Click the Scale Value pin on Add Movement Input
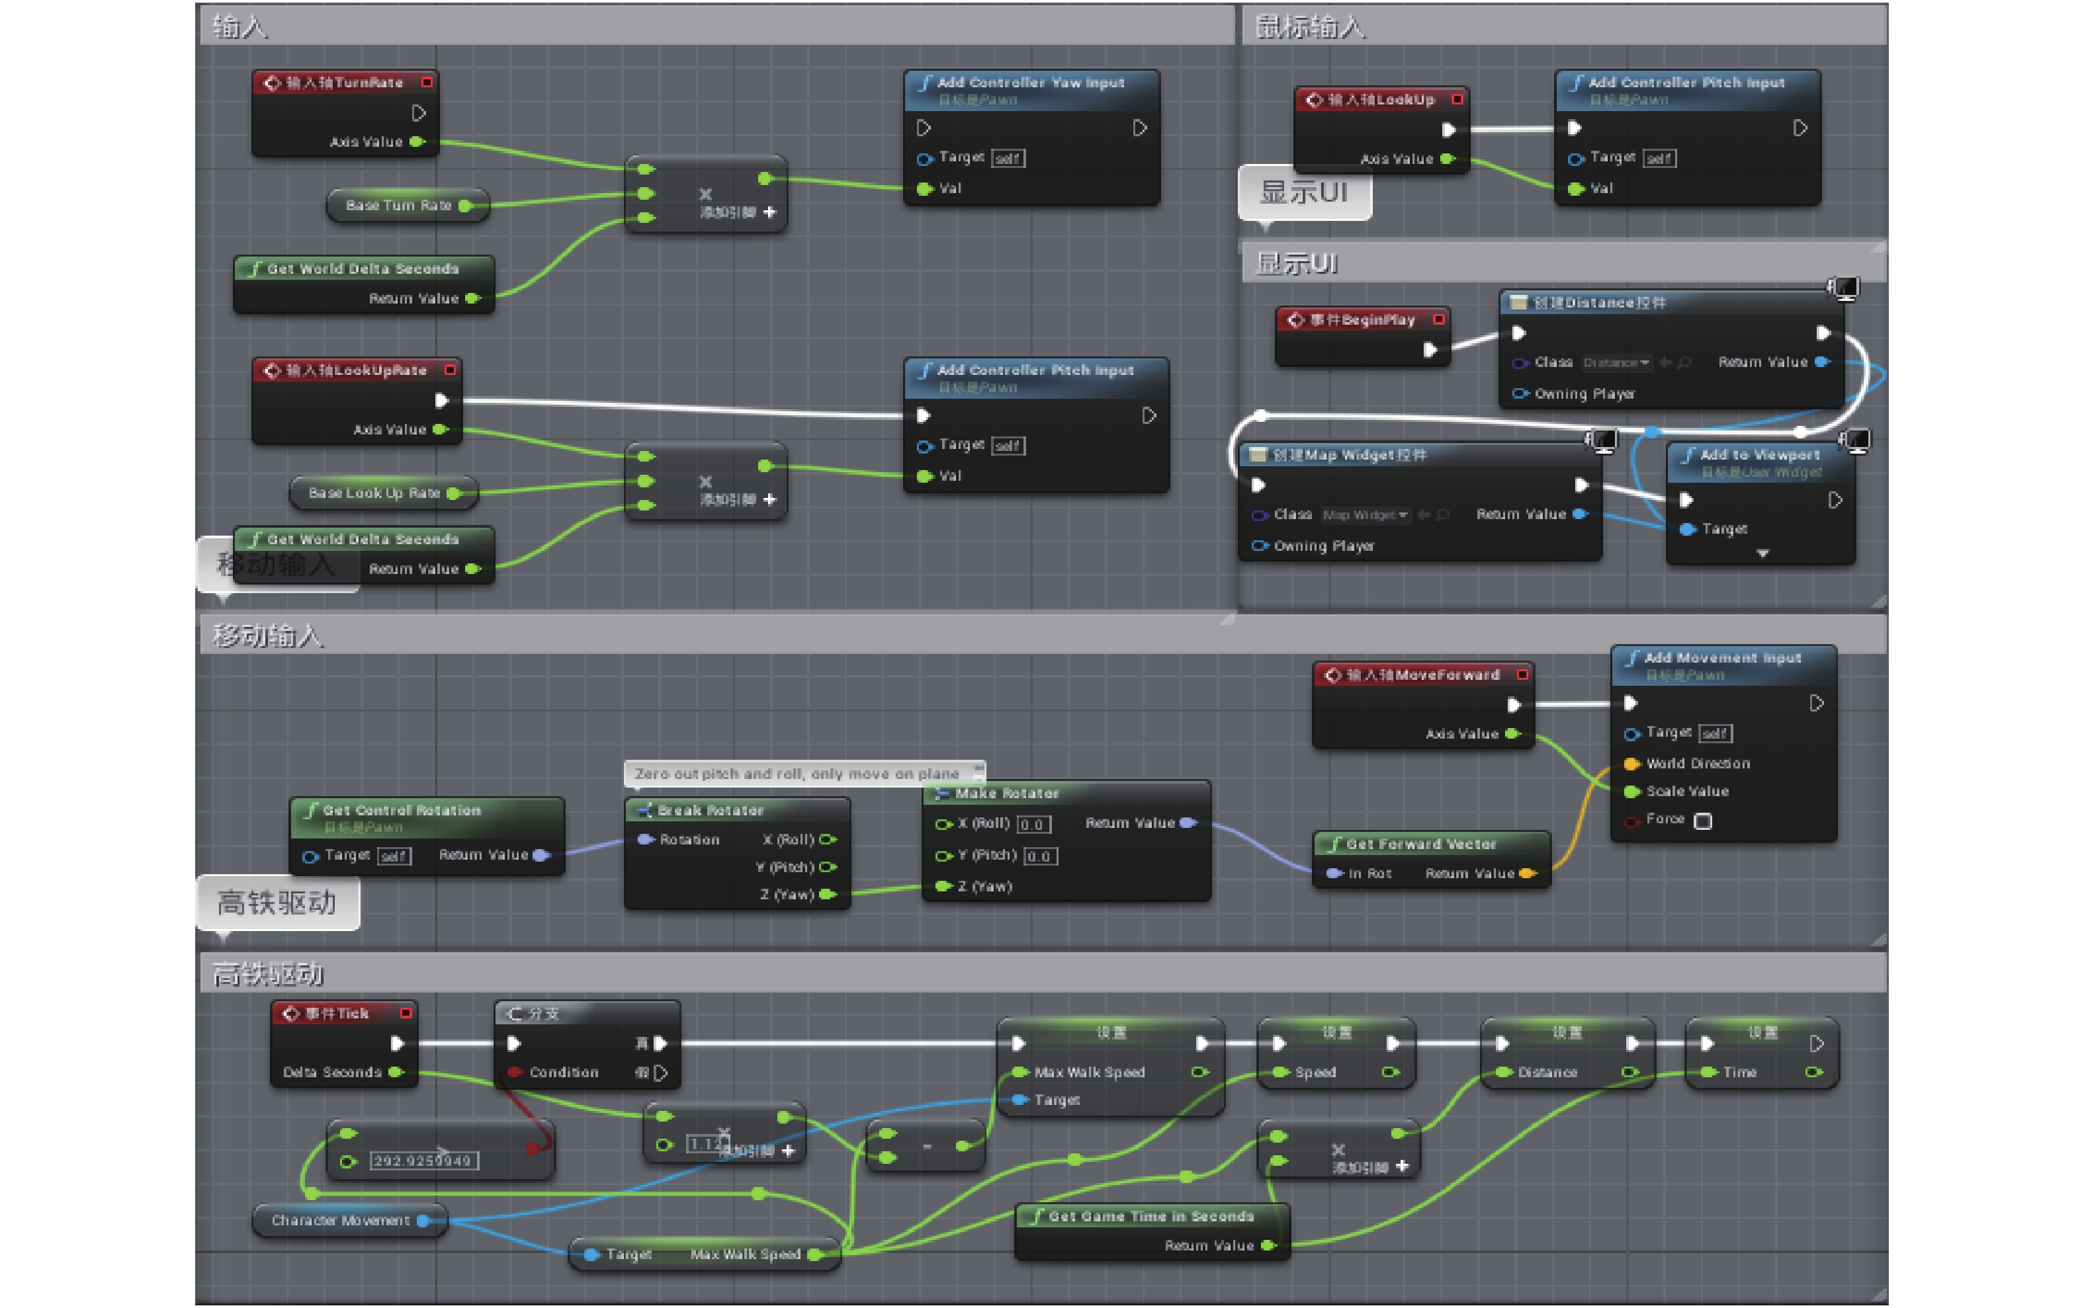 (1631, 792)
